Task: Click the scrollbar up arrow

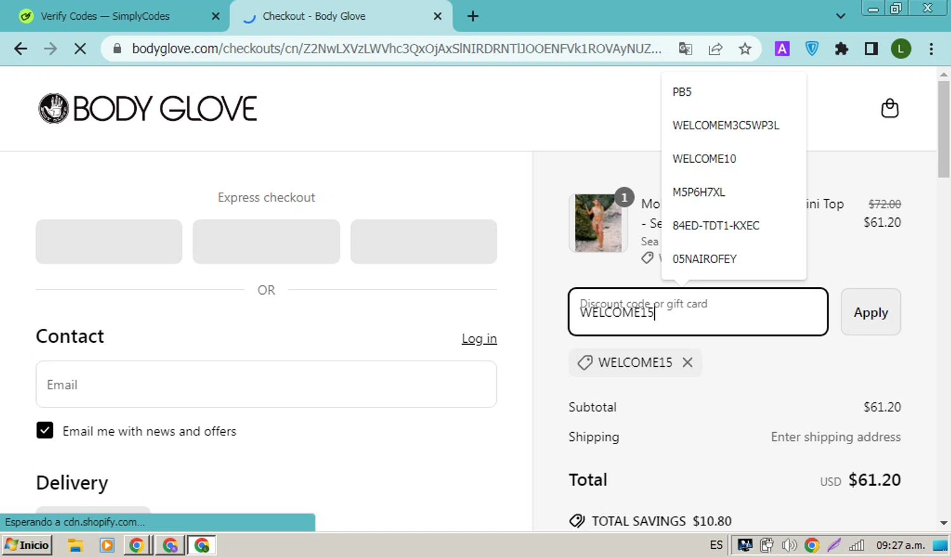Action: tap(943, 74)
